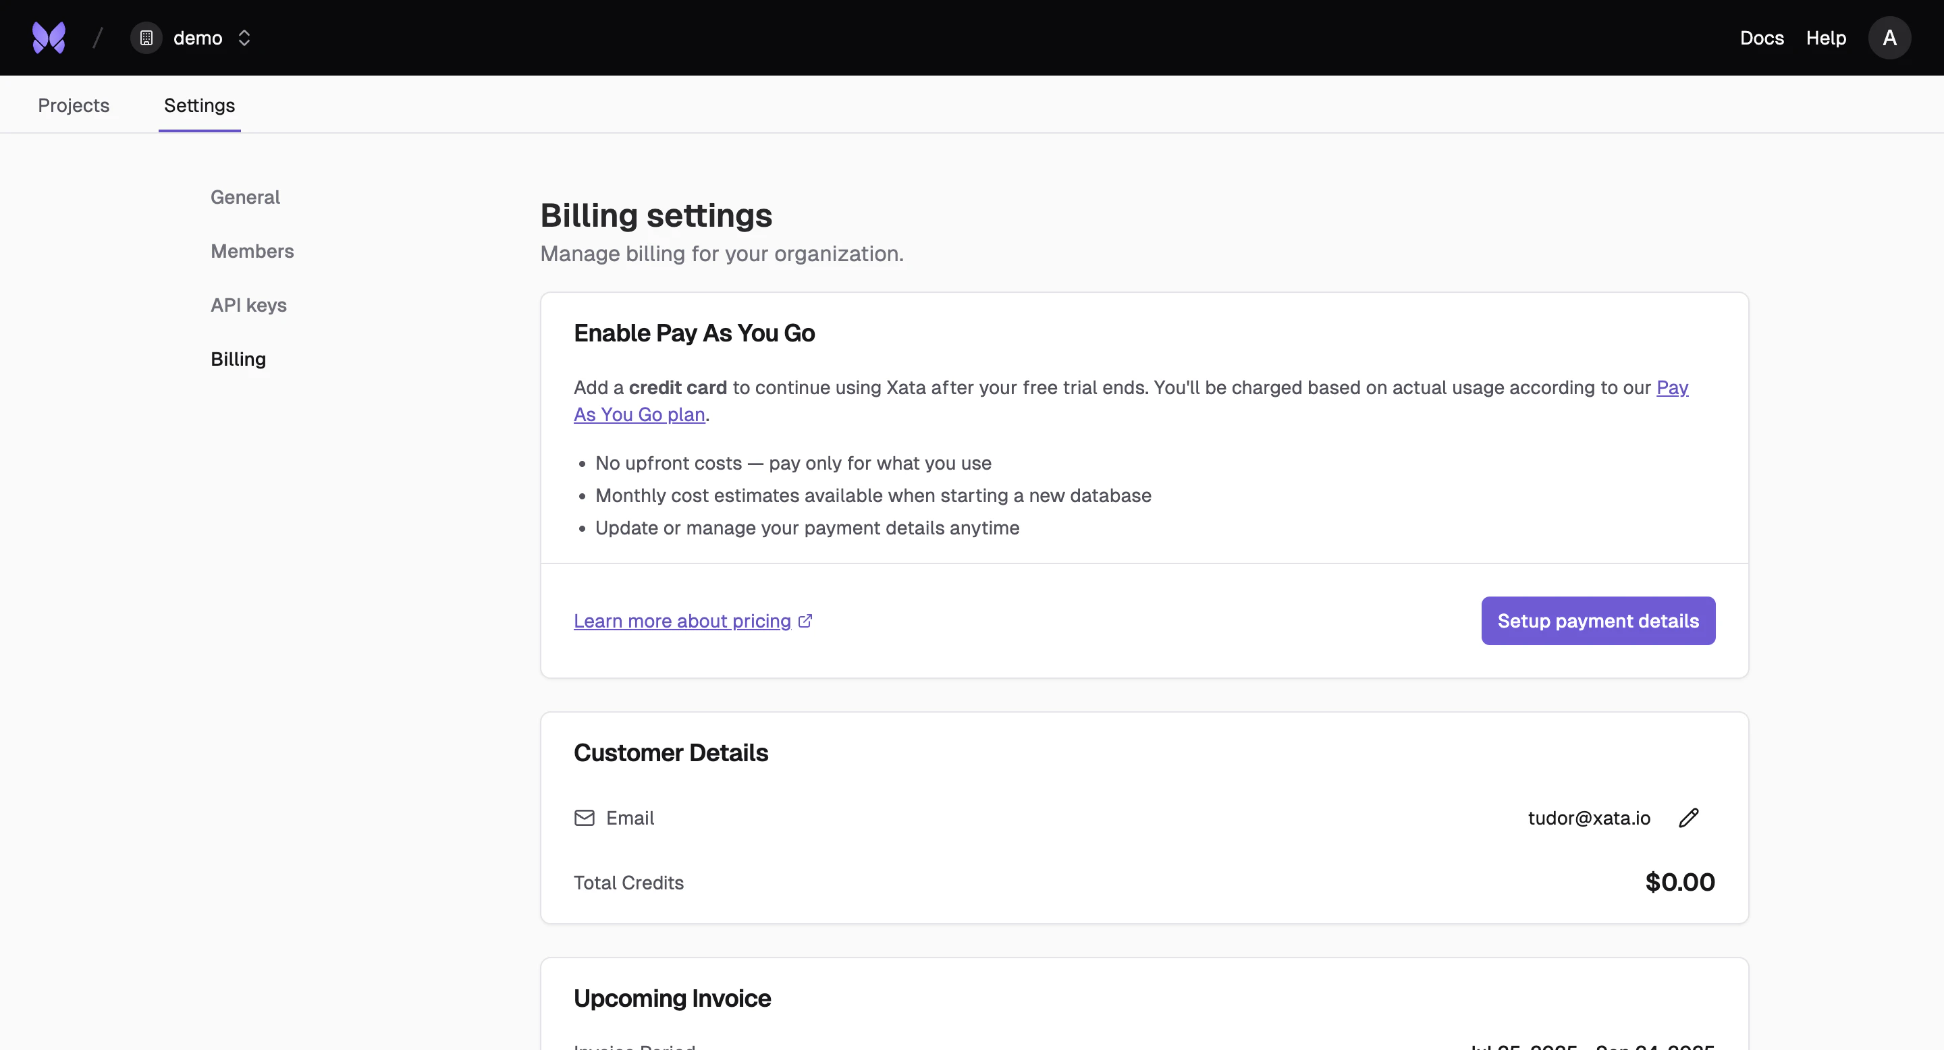
Task: Click the Setup payment details button
Action: [1598, 620]
